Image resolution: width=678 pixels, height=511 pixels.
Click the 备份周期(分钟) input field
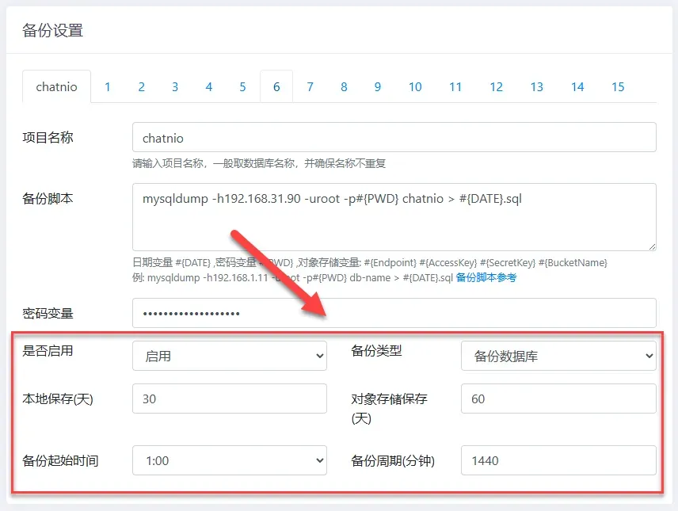click(558, 460)
